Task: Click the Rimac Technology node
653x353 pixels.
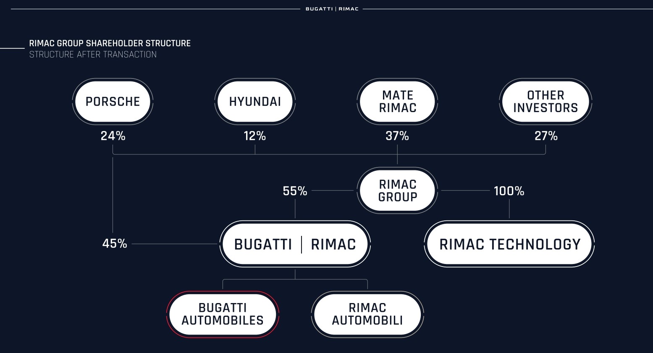Action: point(509,244)
